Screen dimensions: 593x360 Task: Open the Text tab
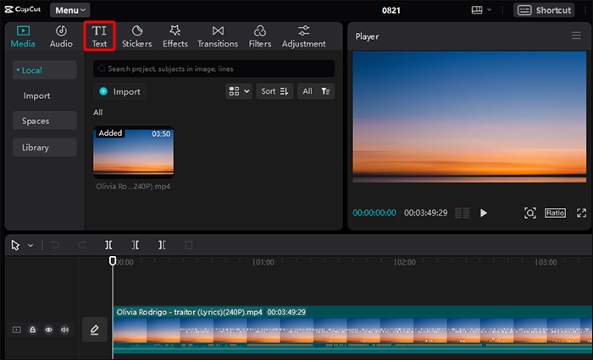pyautogui.click(x=99, y=35)
